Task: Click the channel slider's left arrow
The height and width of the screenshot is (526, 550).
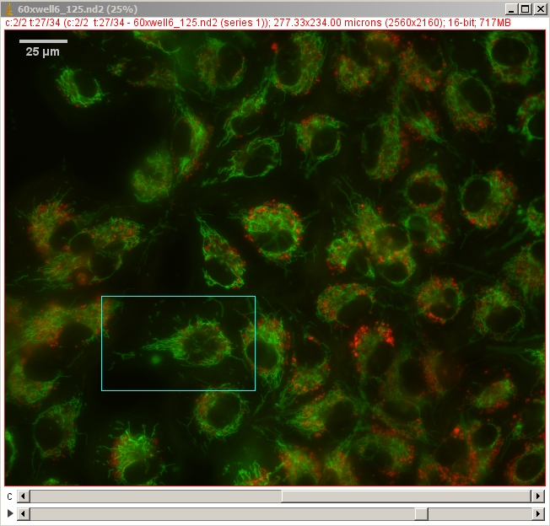Action: click(x=23, y=496)
